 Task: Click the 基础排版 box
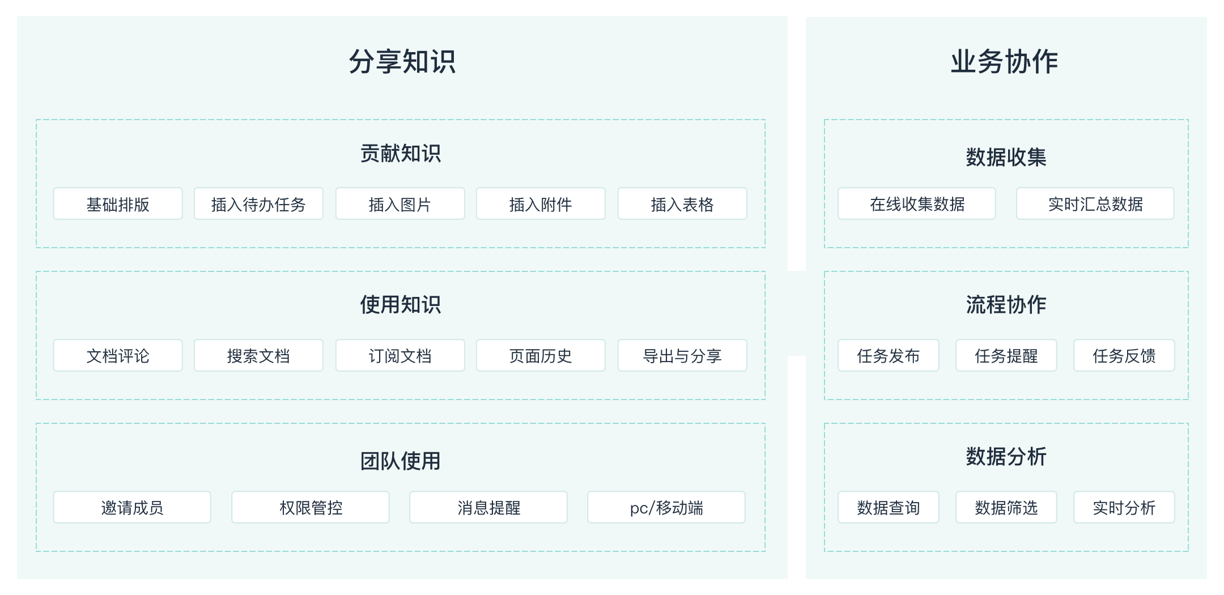click(118, 204)
